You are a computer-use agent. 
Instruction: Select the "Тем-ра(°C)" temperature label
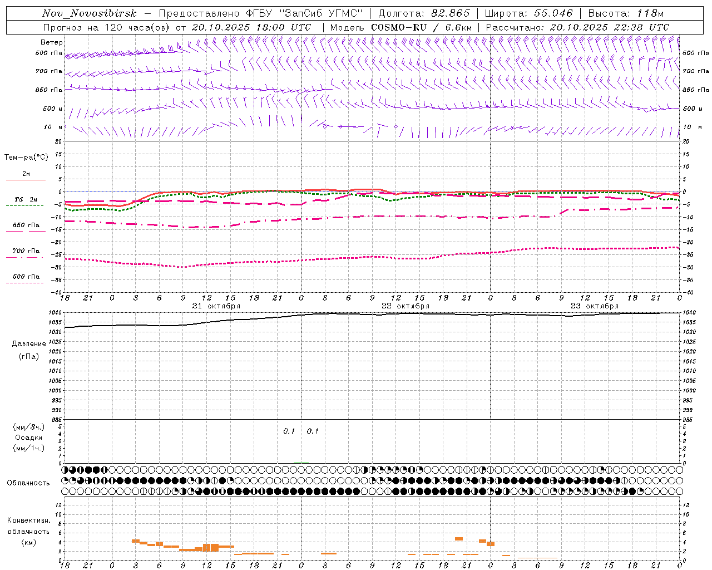(x=26, y=158)
